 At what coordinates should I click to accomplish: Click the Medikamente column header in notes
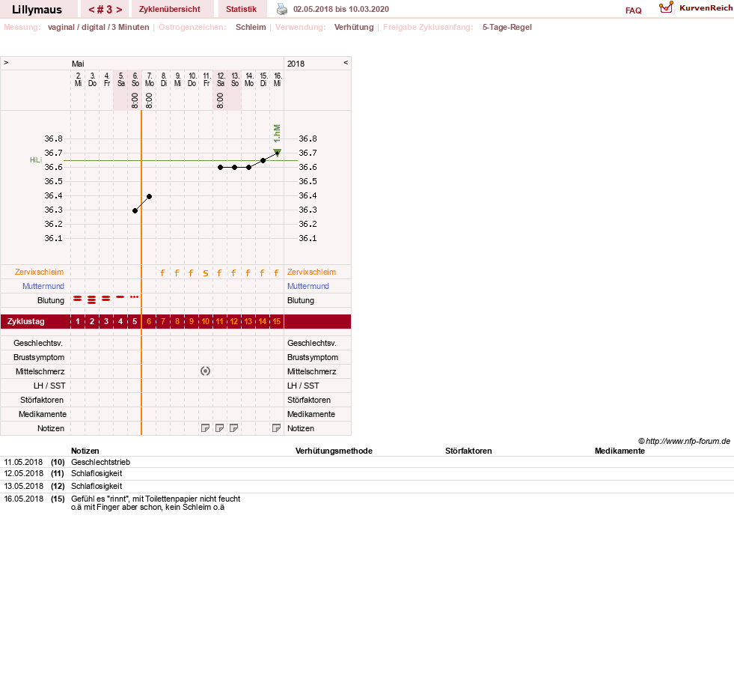tap(620, 451)
